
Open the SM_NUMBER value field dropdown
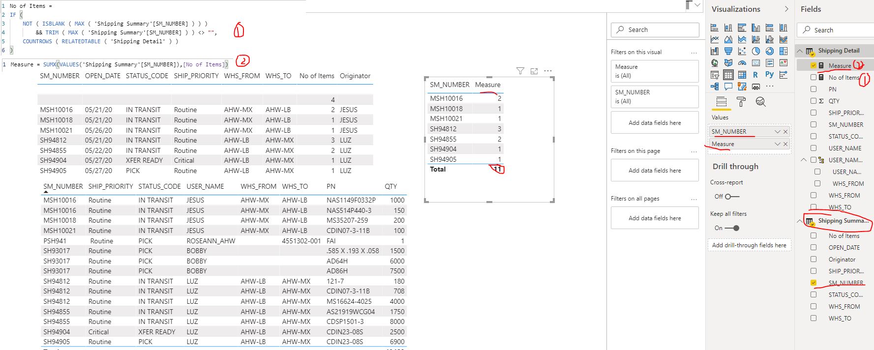[x=778, y=132]
